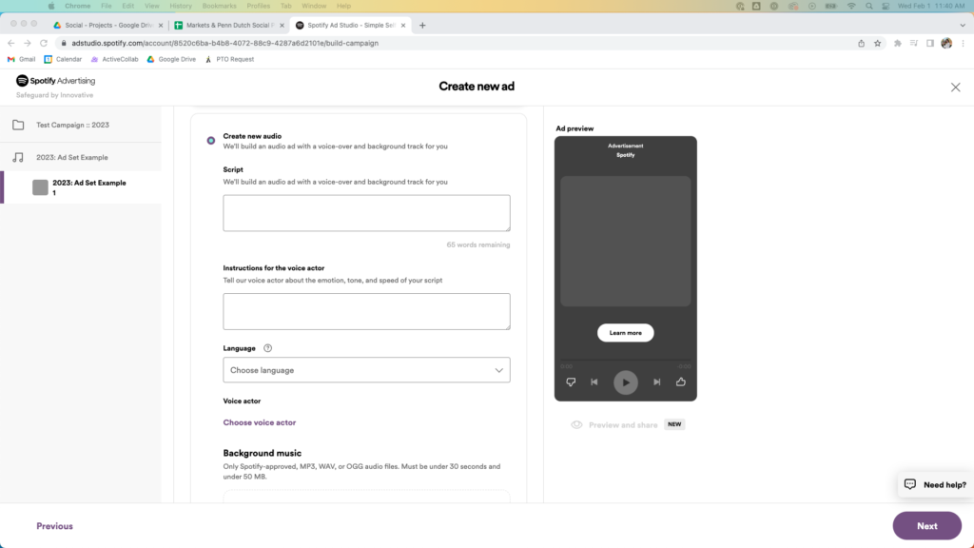The image size is (974, 548).
Task: Click browser forward arrow
Action: pyautogui.click(x=27, y=43)
